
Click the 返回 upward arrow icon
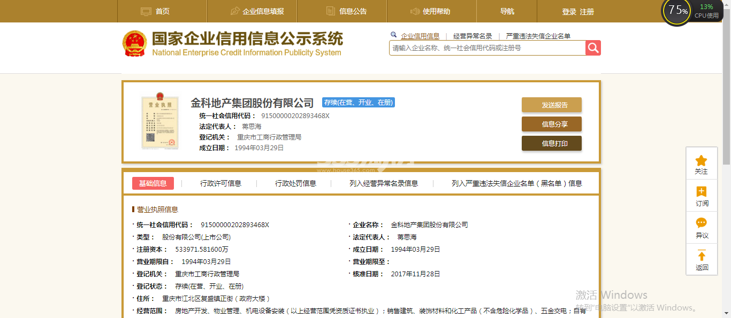click(x=702, y=255)
